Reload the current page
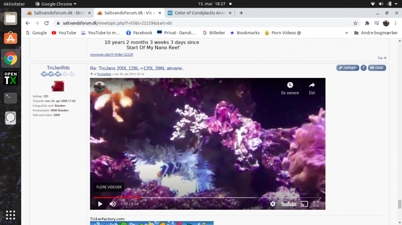The image size is (402, 225). click(46, 23)
